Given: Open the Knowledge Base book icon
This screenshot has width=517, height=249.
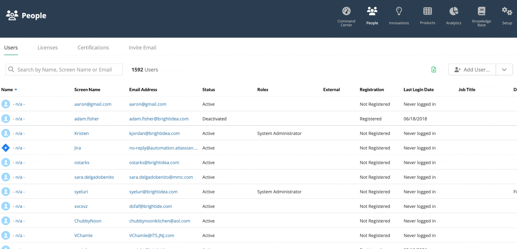Looking at the screenshot, I should pyautogui.click(x=481, y=11).
